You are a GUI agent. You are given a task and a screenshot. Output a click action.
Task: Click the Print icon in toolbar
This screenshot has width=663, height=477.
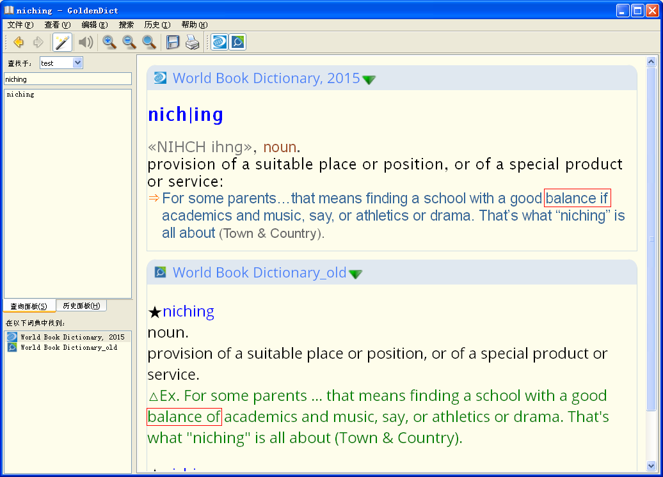pyautogui.click(x=193, y=42)
